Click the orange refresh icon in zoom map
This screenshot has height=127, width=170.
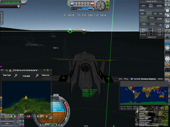click(x=44, y=70)
